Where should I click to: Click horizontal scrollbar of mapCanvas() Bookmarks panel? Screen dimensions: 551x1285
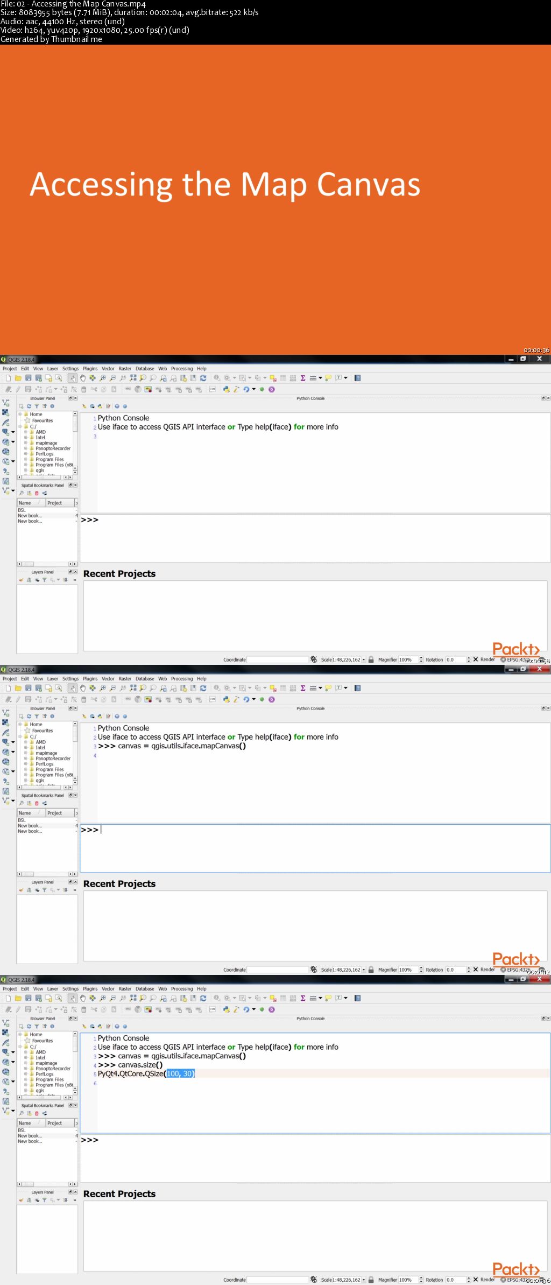(x=47, y=874)
